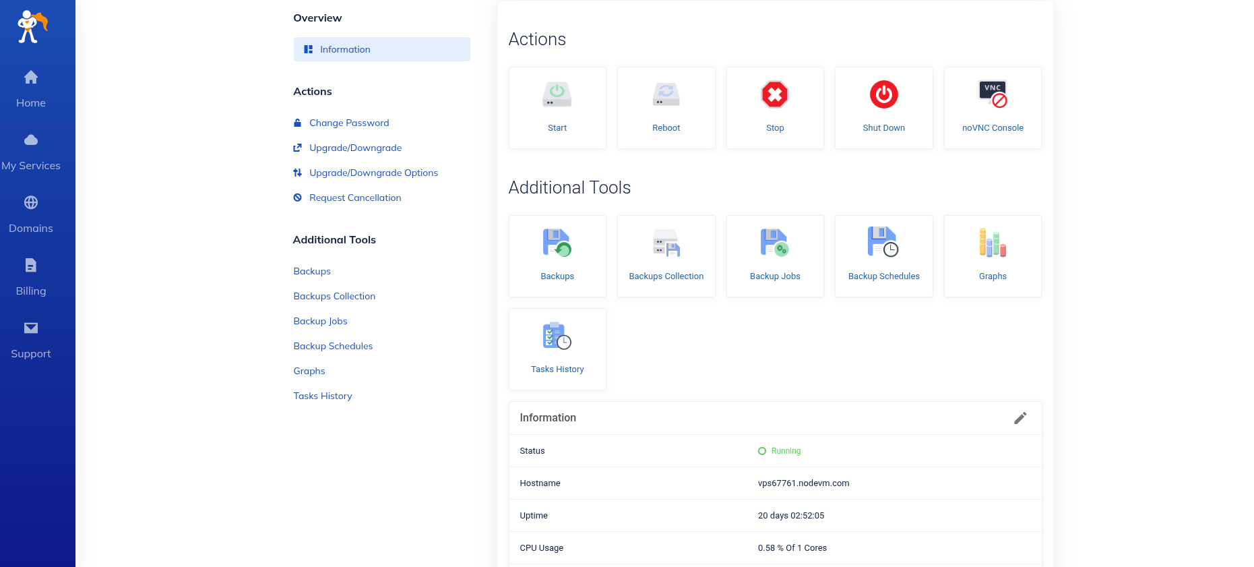Click the superhero logo in sidebar
1254x567 pixels.
point(32,27)
